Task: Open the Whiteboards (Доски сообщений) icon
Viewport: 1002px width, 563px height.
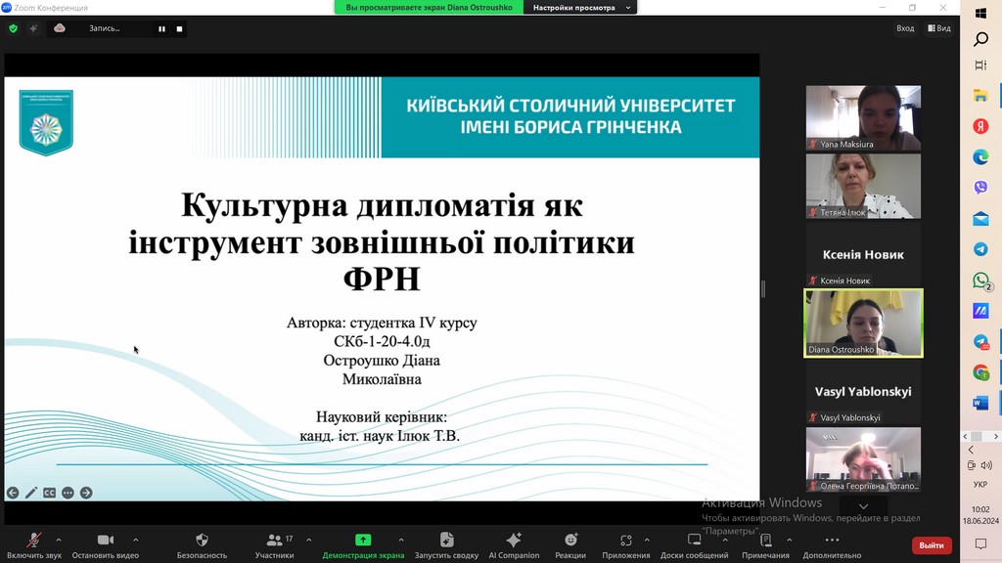Action: [x=694, y=541]
